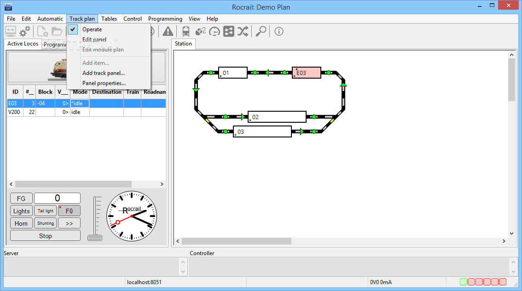
Task: Toggle the Tail light function button
Action: [45, 211]
